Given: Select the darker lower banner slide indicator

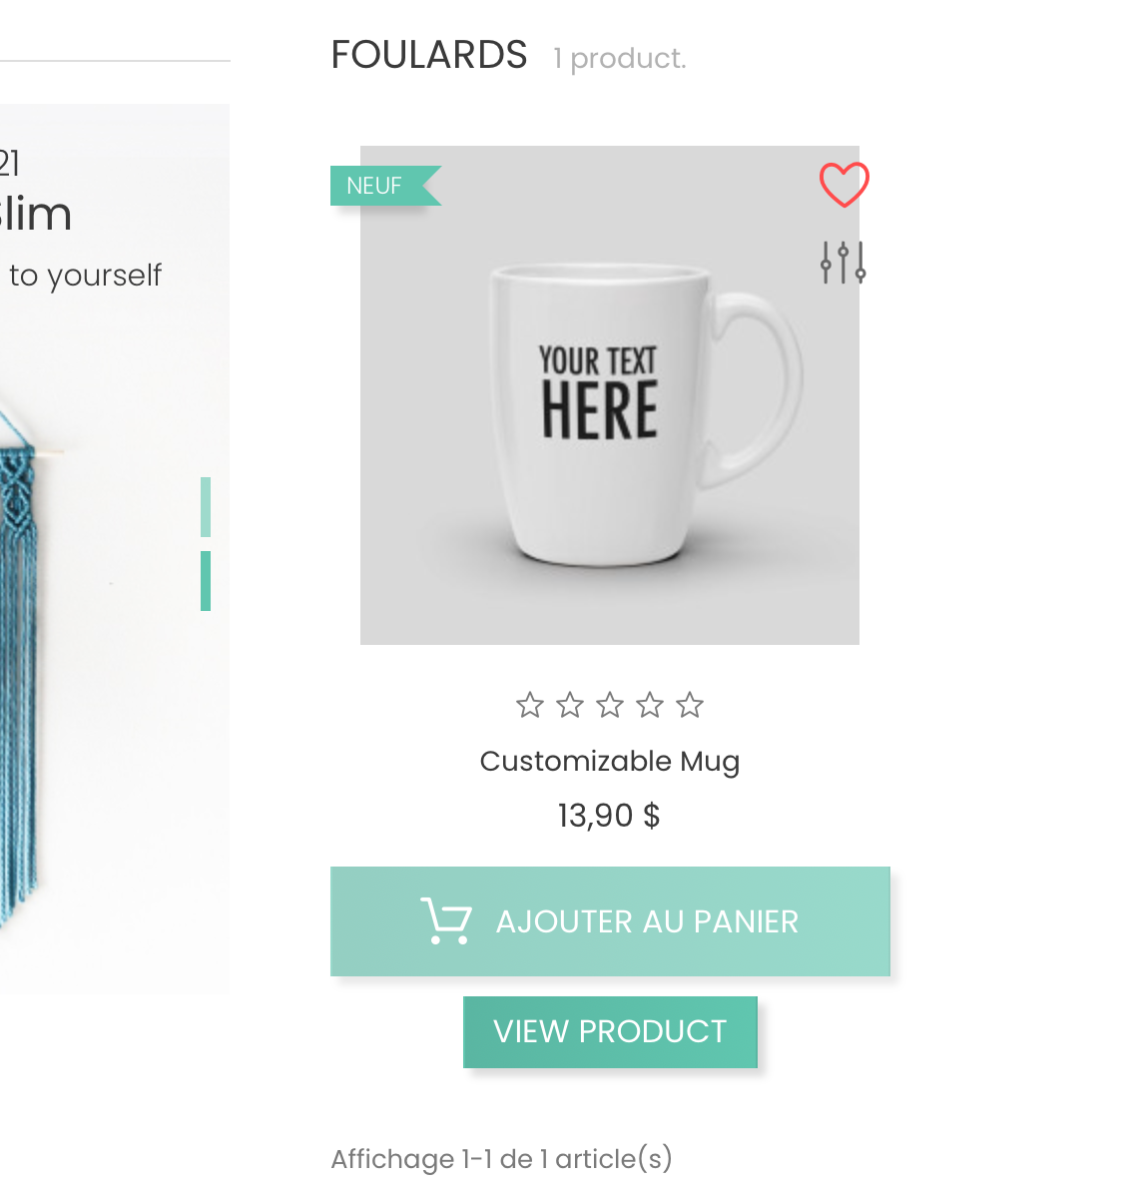Looking at the screenshot, I should (206, 580).
